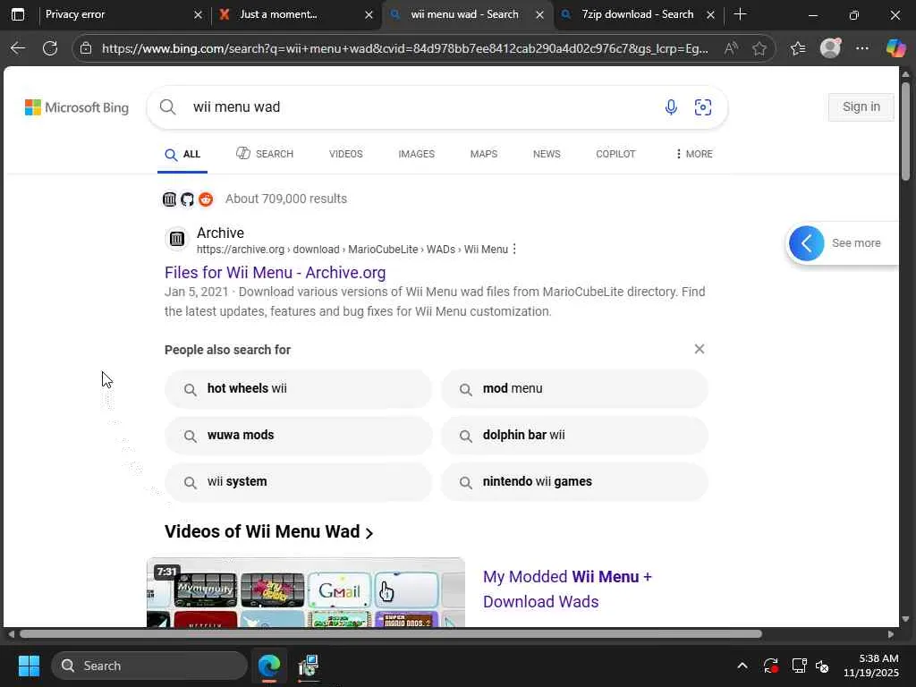
Task: Click the Reddit source icon near results count
Action: point(206,199)
